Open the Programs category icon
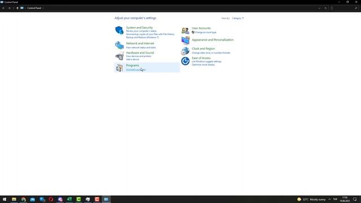 [119, 68]
